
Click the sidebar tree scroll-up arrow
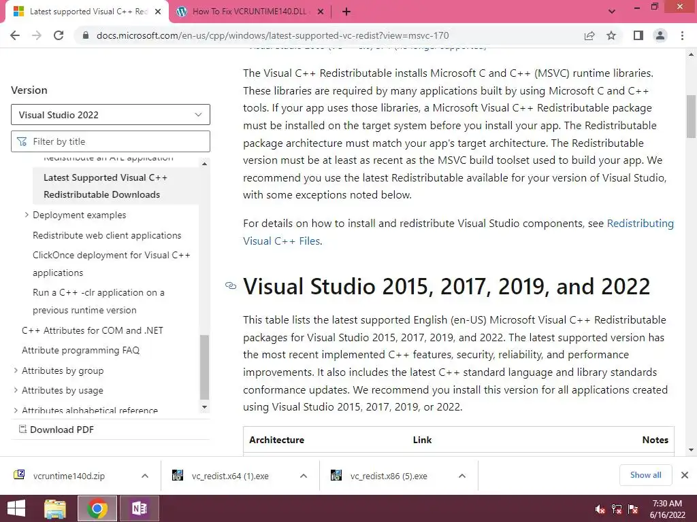tap(204, 164)
